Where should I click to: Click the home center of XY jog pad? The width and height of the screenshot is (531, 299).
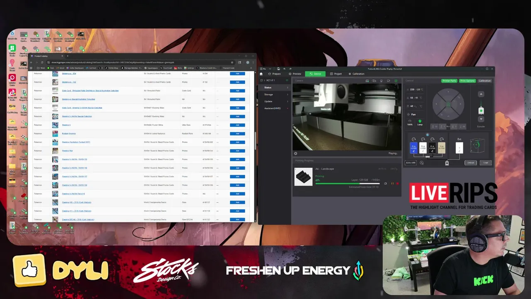tap(448, 104)
